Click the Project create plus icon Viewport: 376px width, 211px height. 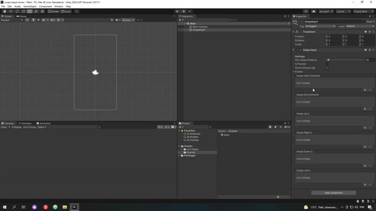(x=180, y=127)
